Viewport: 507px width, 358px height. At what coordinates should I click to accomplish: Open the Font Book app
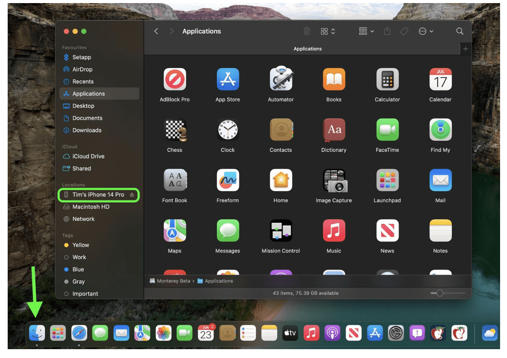[175, 180]
